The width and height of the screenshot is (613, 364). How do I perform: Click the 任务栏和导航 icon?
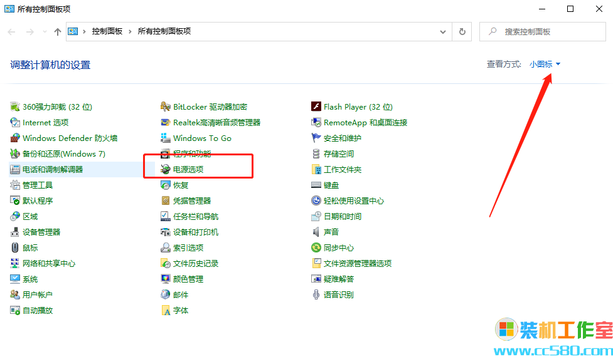[166, 216]
